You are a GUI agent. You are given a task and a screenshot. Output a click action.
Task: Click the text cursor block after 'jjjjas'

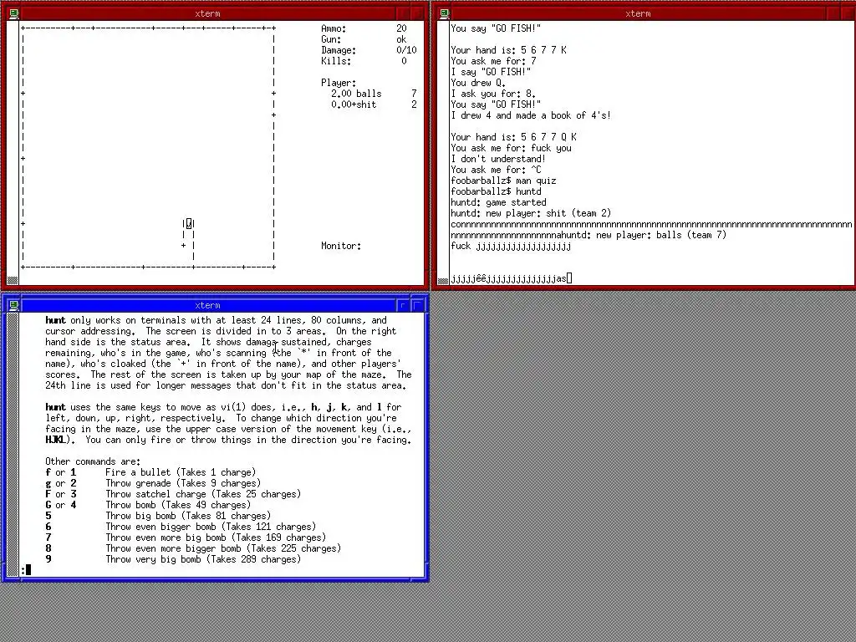click(569, 278)
